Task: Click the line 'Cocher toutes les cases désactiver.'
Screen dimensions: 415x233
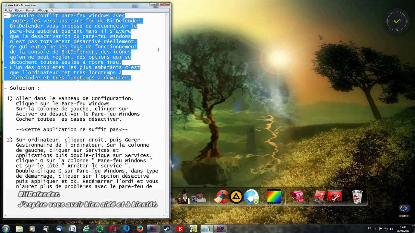Action: tap(69, 119)
